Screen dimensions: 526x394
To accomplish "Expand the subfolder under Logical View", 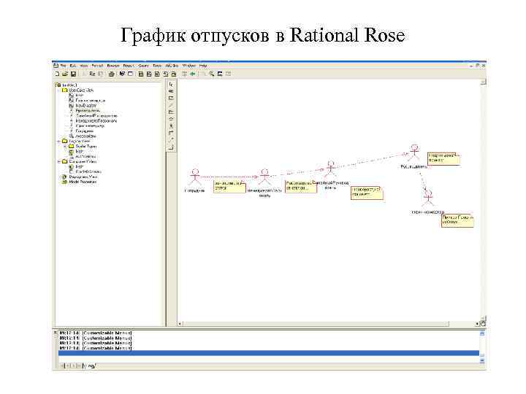I will [66, 147].
